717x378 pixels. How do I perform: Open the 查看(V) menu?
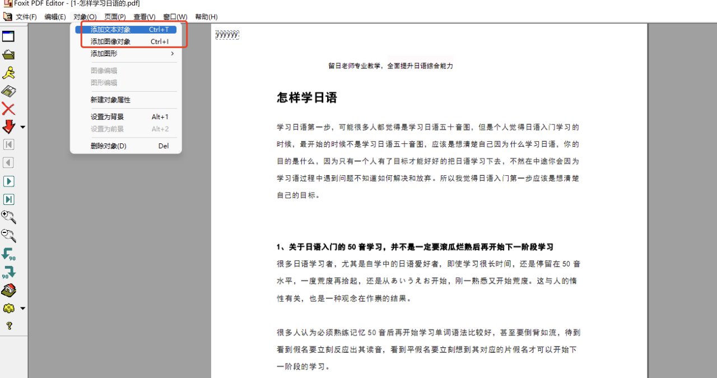143,17
